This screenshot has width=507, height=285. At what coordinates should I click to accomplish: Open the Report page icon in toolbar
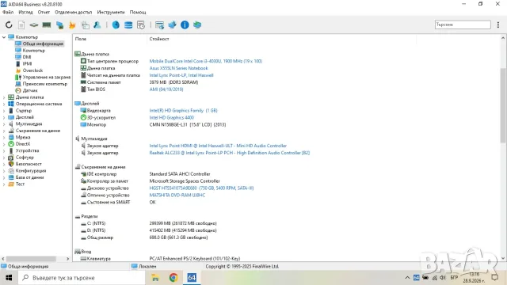[x=21, y=25]
